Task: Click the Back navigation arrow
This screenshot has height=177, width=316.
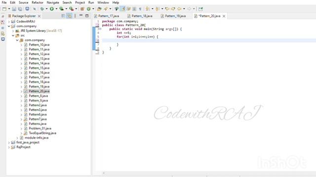Action: tap(179, 9)
